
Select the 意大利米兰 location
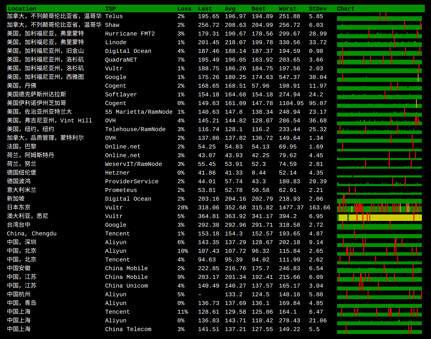21,190
